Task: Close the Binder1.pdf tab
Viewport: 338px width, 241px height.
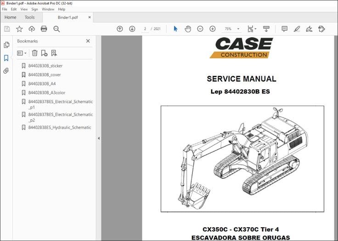Action: coord(90,17)
